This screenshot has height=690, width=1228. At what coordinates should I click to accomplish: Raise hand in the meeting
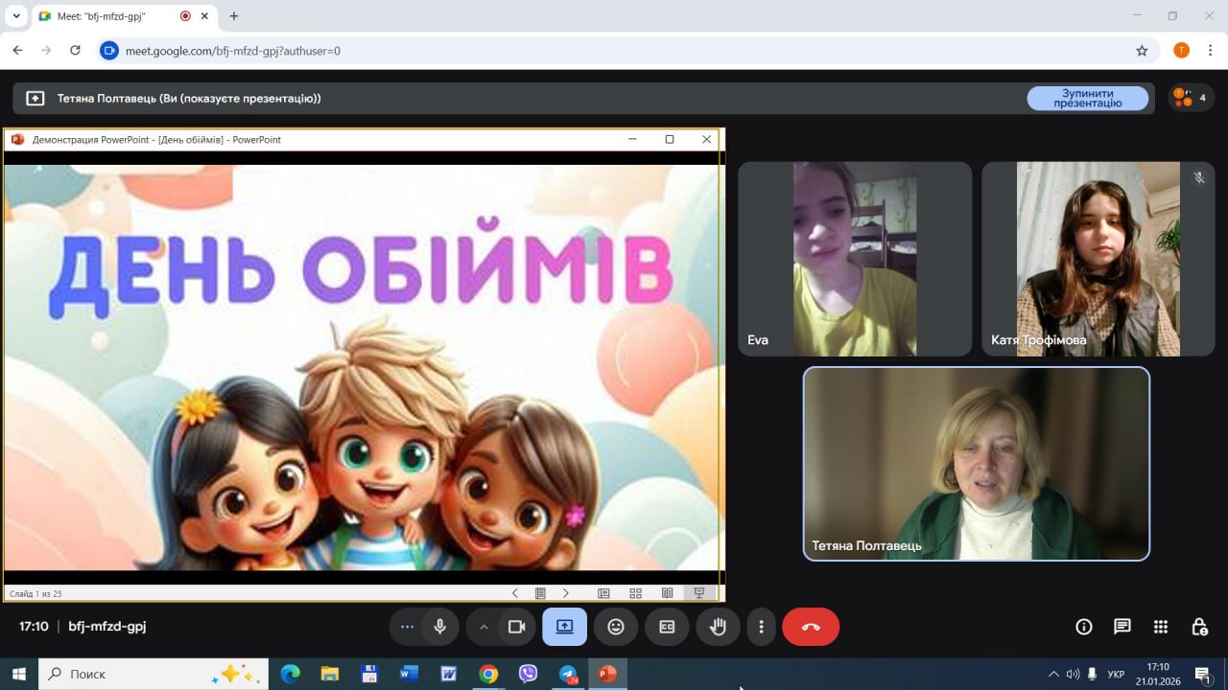click(718, 627)
